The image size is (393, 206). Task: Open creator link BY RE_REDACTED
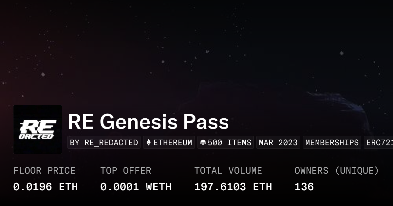point(104,143)
